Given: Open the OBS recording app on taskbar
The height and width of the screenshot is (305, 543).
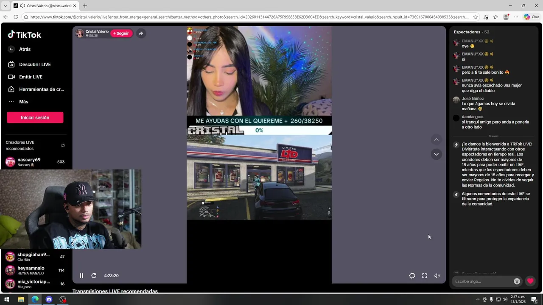Looking at the screenshot, I should pos(63,299).
